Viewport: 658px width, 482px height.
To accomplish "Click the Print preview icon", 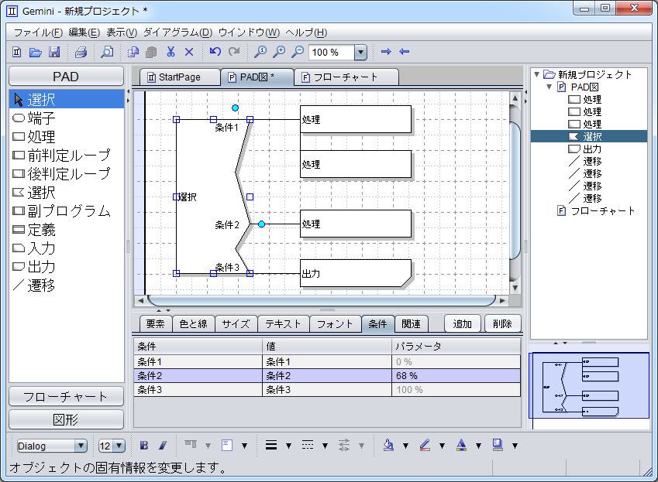I will coord(107,52).
